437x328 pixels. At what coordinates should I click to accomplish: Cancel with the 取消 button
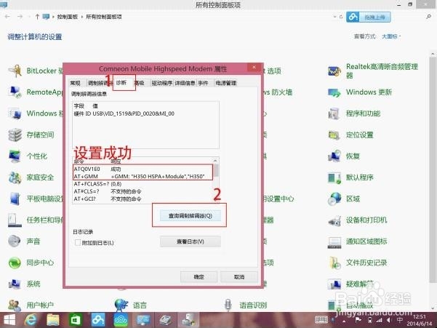coord(239,277)
